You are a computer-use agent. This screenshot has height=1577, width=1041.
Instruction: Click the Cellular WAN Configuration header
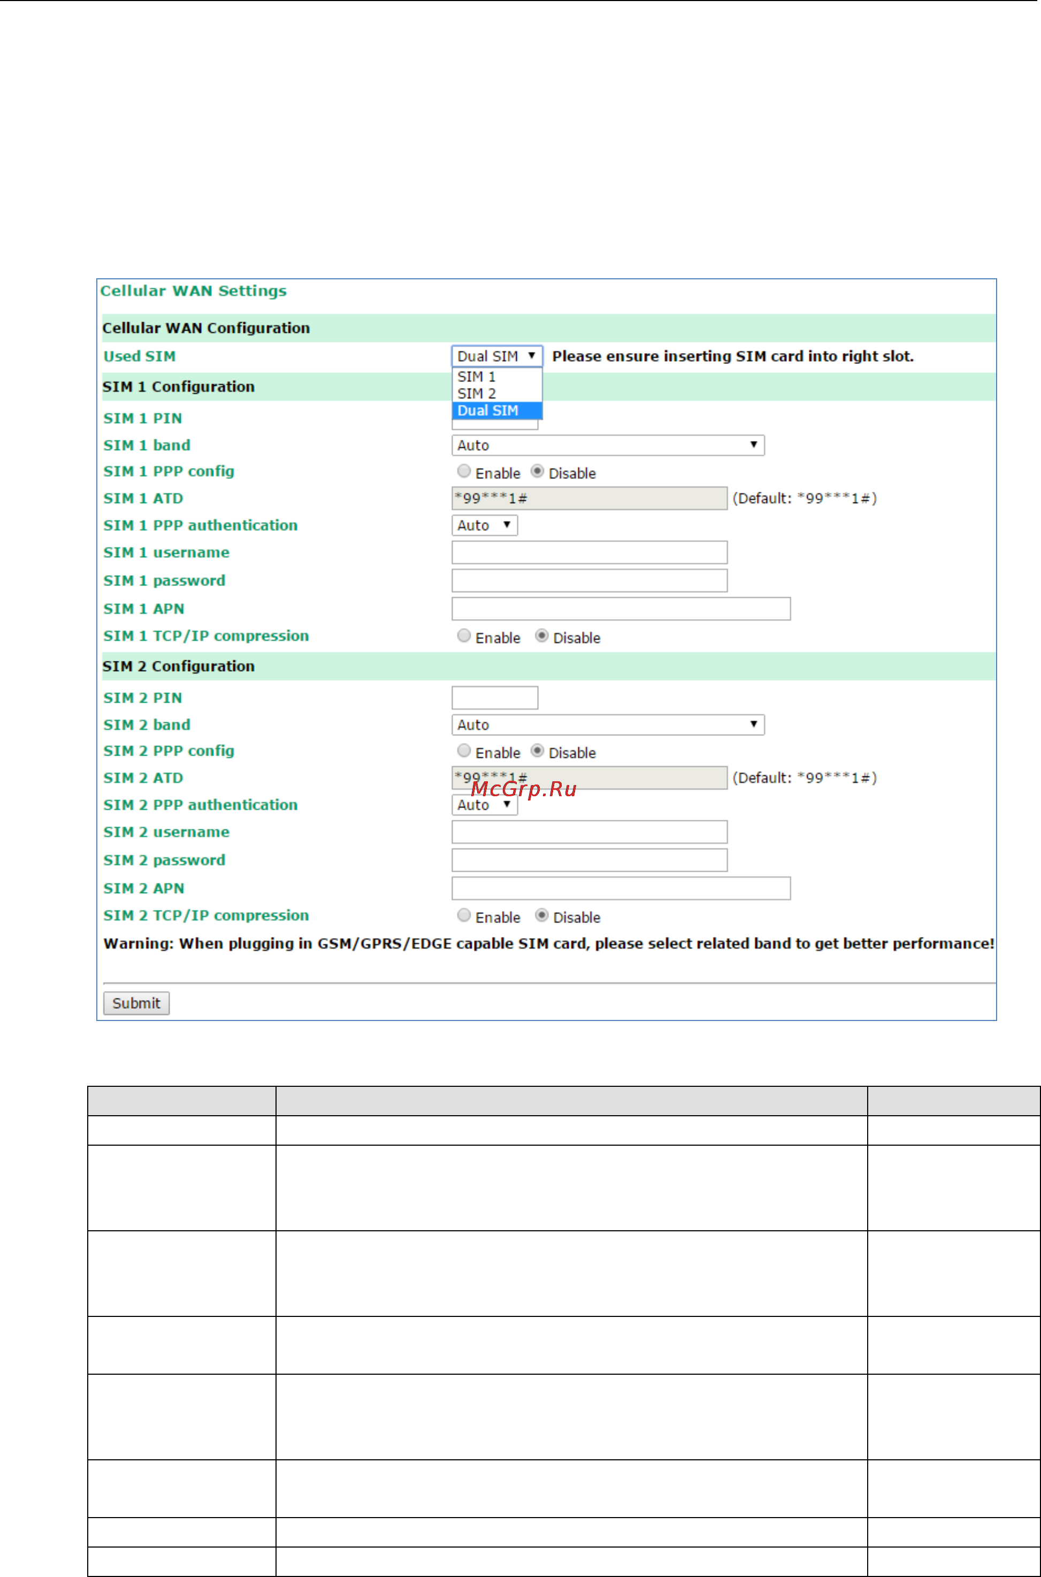[206, 328]
